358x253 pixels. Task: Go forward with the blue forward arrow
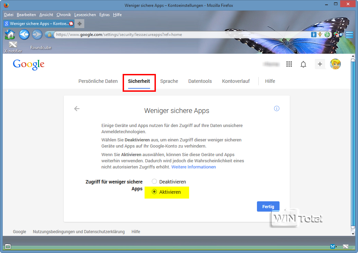[37, 35]
